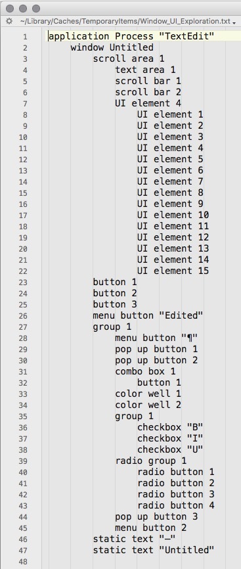Viewport: 241px width, 569px height.
Task: Click the 'checkbox "U"' text line
Action: click(x=170, y=449)
